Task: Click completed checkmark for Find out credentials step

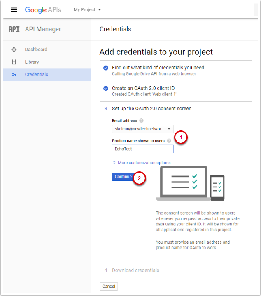Action: click(x=106, y=68)
